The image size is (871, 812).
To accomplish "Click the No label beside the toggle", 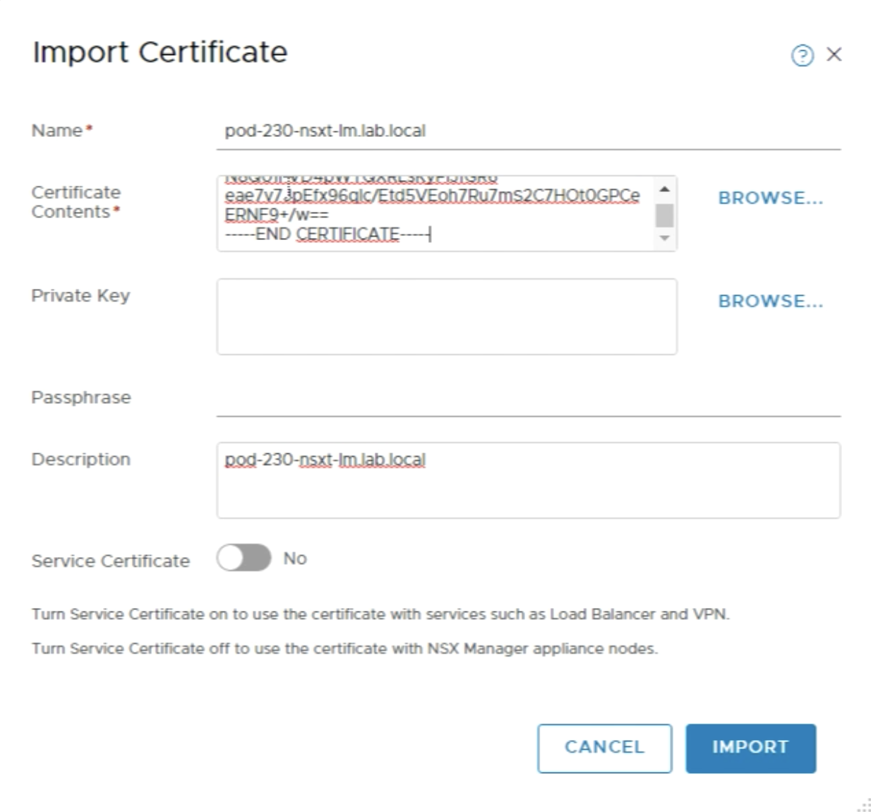I will coord(294,559).
